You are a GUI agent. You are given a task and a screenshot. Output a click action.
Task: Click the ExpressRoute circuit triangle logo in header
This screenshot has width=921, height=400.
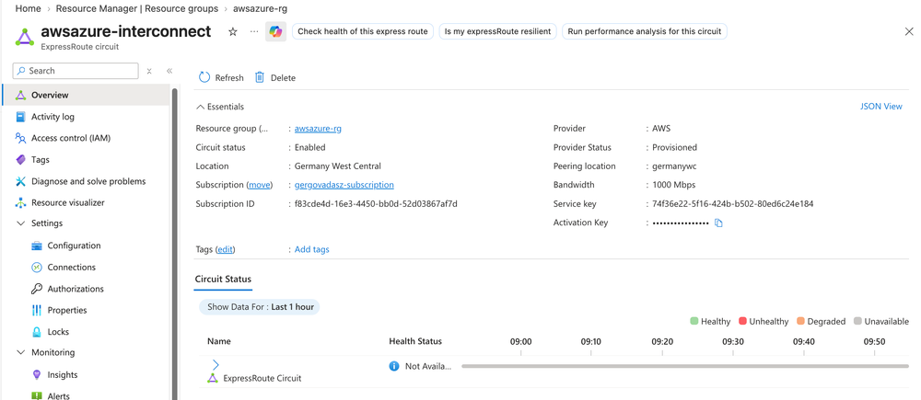pos(24,37)
